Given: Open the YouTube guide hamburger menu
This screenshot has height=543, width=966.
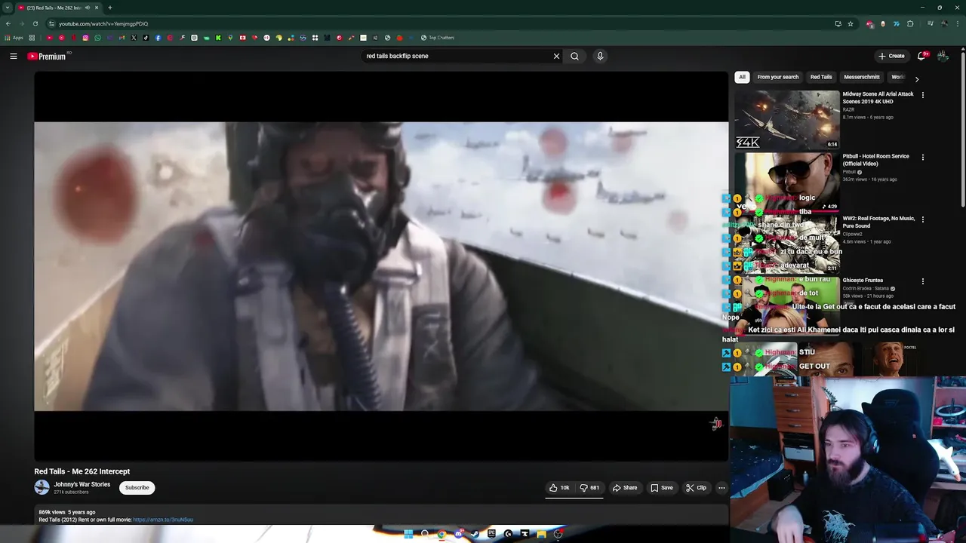Looking at the screenshot, I should click(13, 56).
